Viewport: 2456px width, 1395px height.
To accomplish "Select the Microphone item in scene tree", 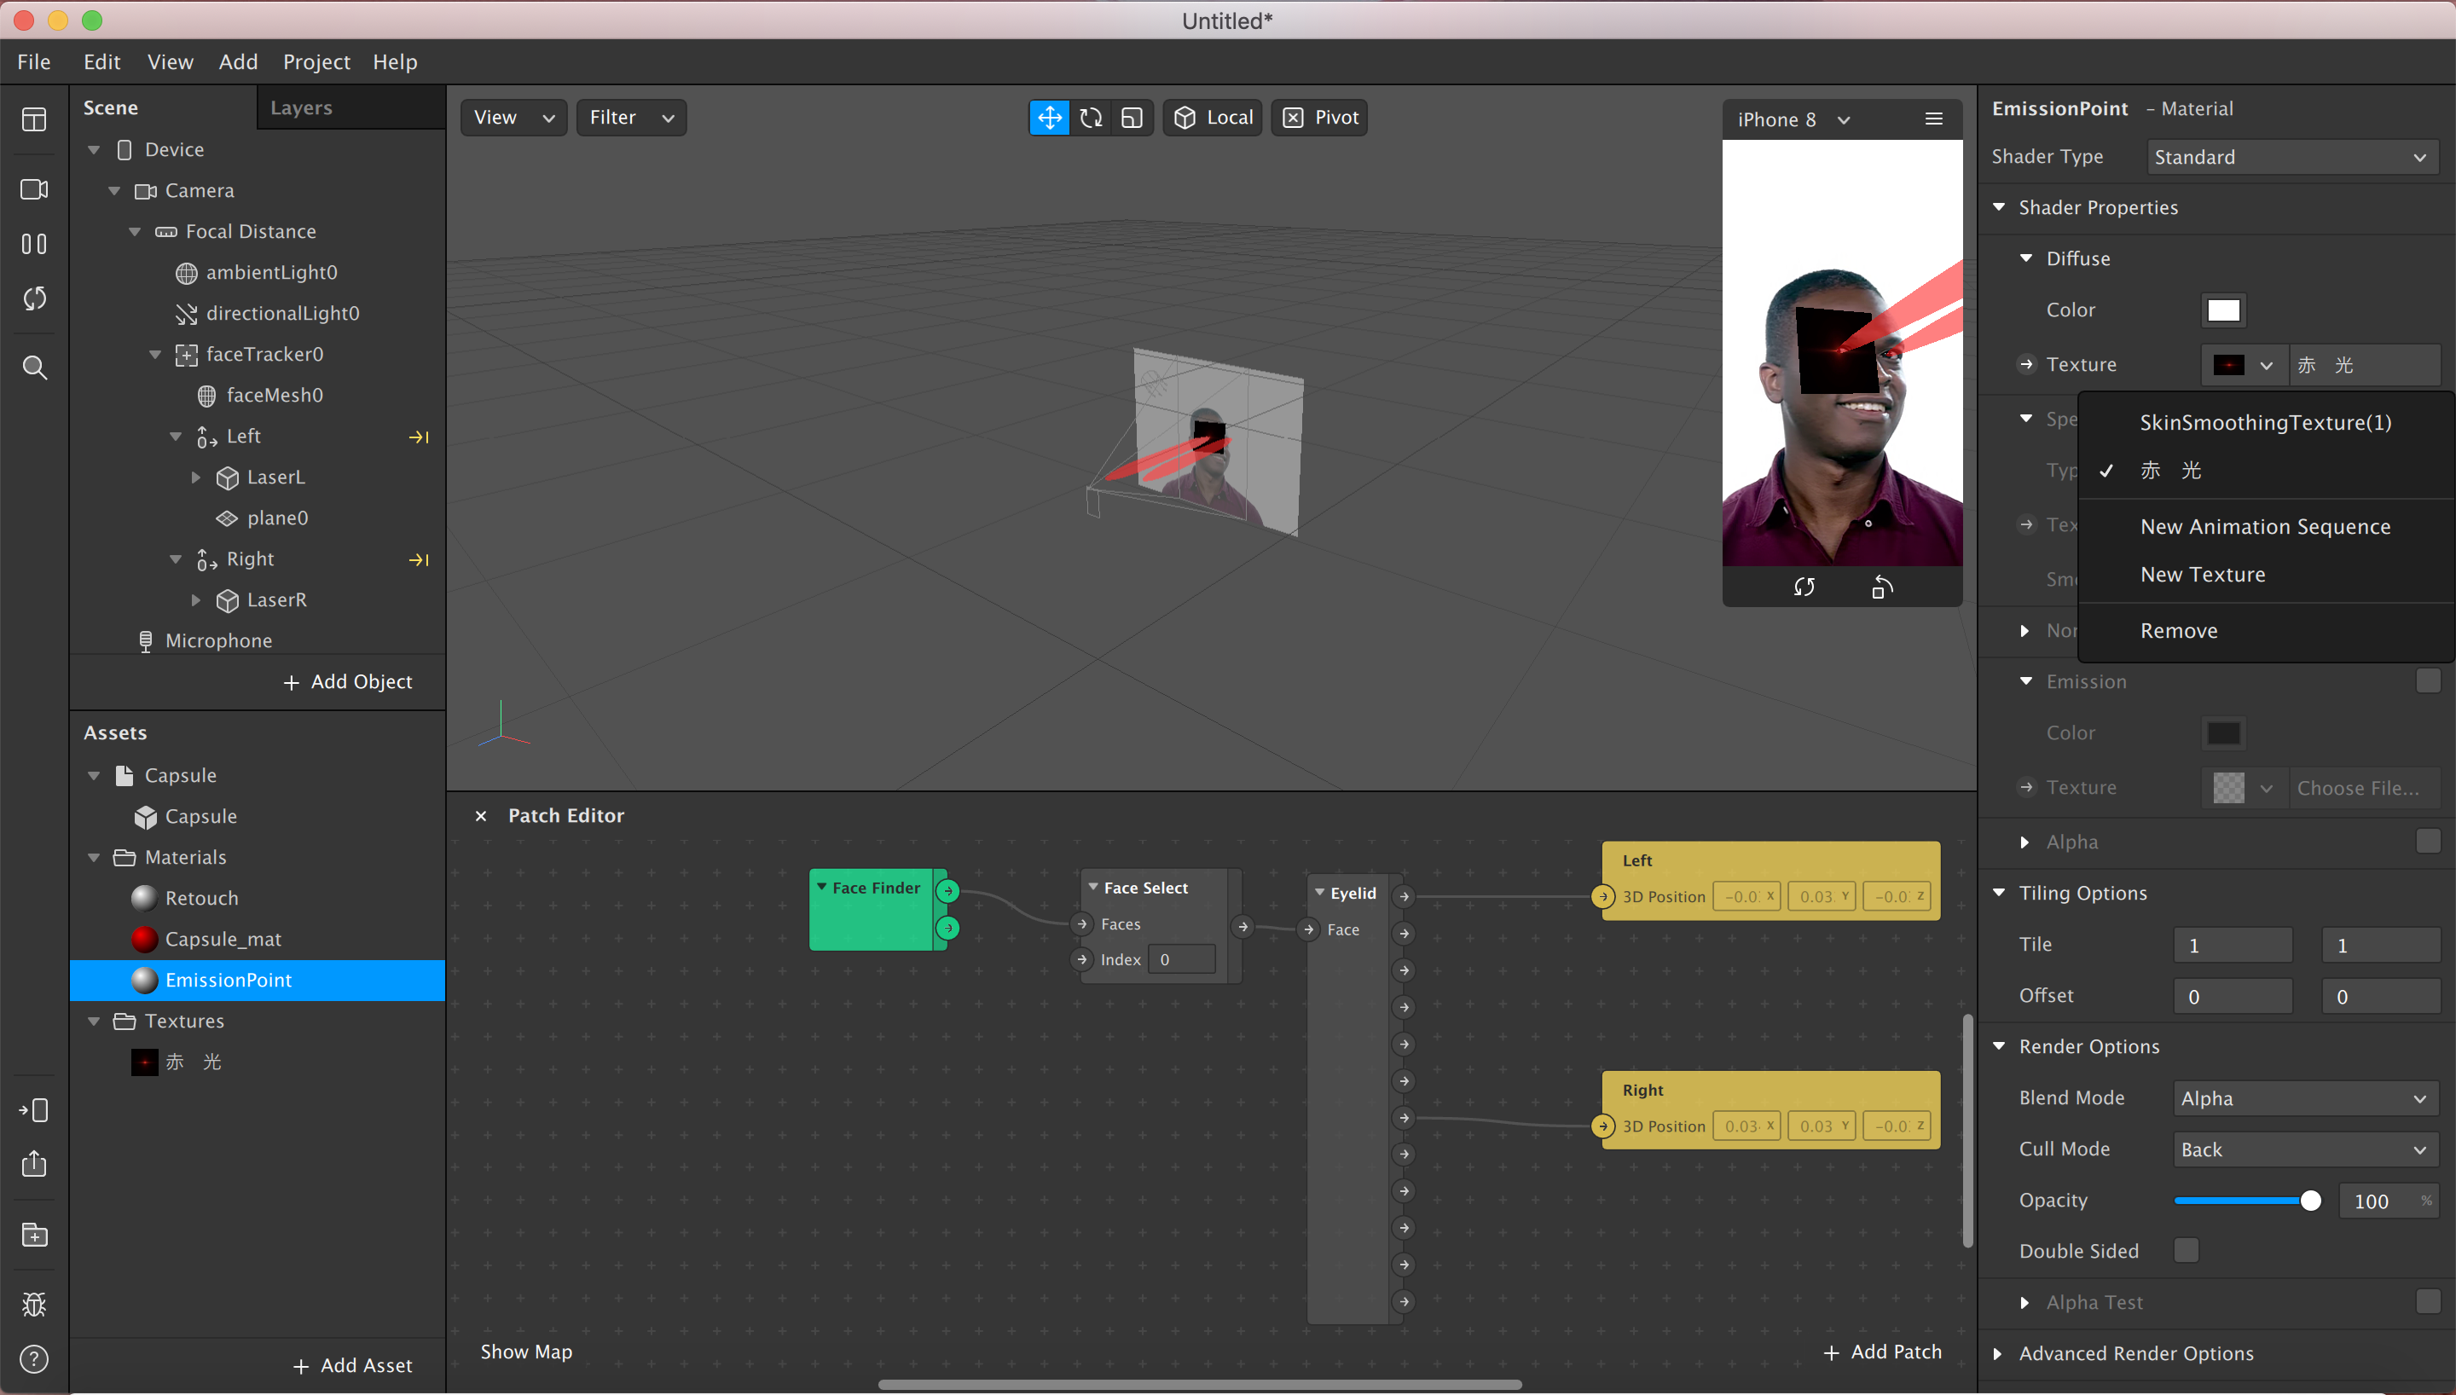I will [x=218, y=641].
